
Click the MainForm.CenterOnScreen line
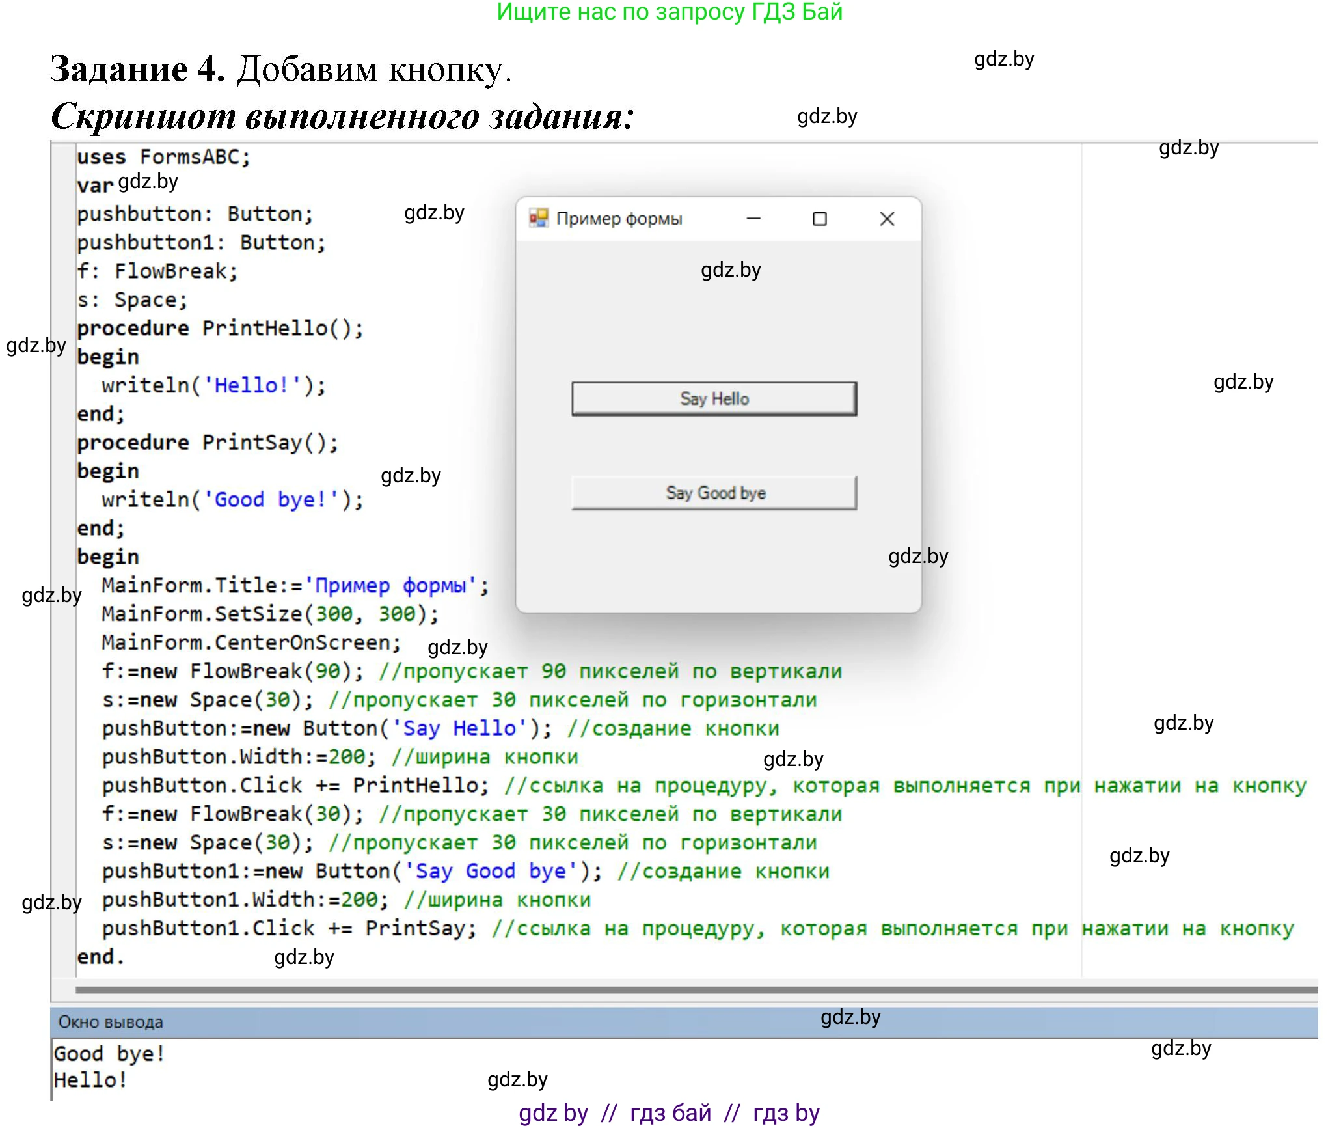[251, 642]
